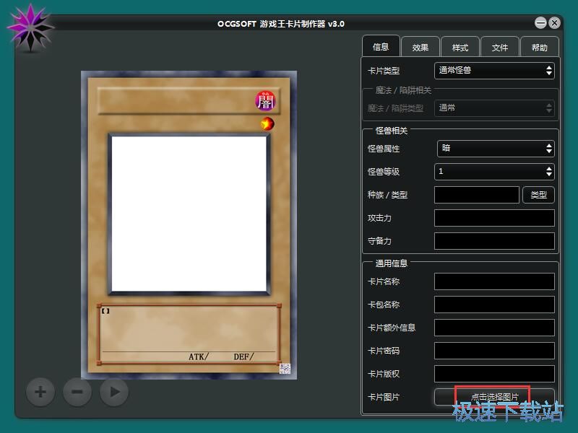This screenshot has width=578, height=433.
Task: Open the 怪兽属性 dropdown showing 暗
Action: pos(496,149)
